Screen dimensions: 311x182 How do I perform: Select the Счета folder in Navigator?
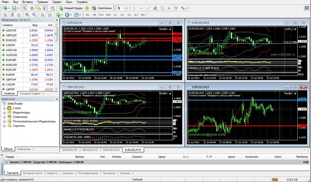(x=17, y=108)
